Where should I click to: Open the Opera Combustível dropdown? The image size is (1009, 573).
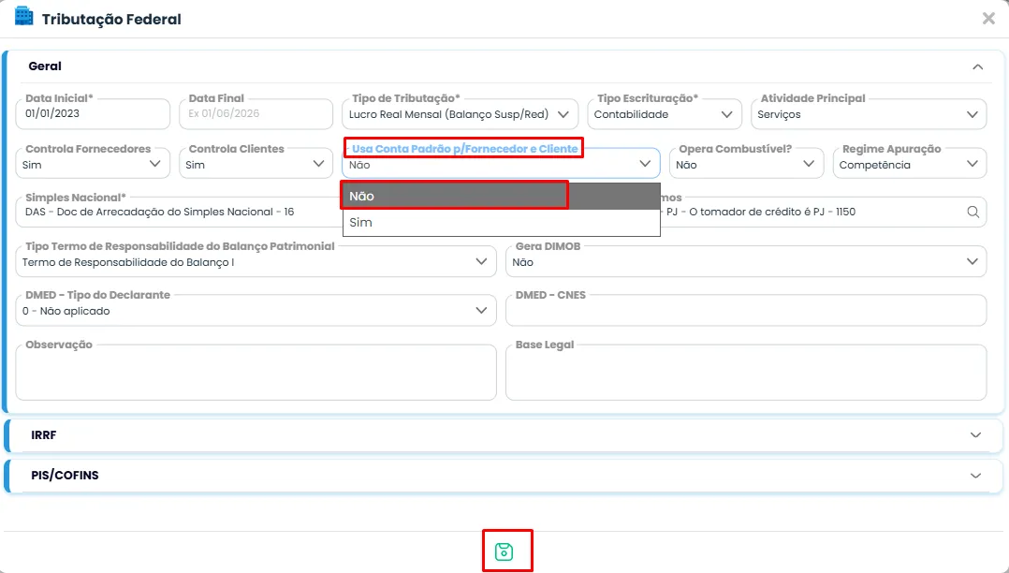click(747, 164)
